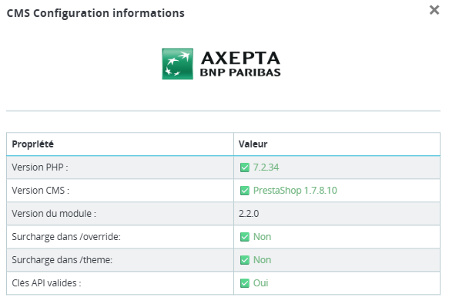Click the PHP version value 7.2.34

click(266, 167)
